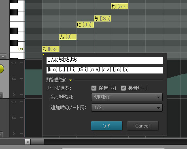This screenshot has width=187, height=149.
Task: Toggle the 長音「ー」 checkbox
Action: (123, 88)
